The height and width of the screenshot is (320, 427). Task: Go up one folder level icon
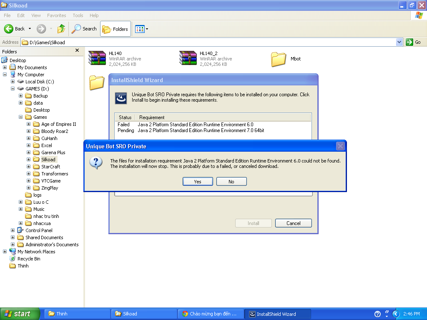point(61,29)
